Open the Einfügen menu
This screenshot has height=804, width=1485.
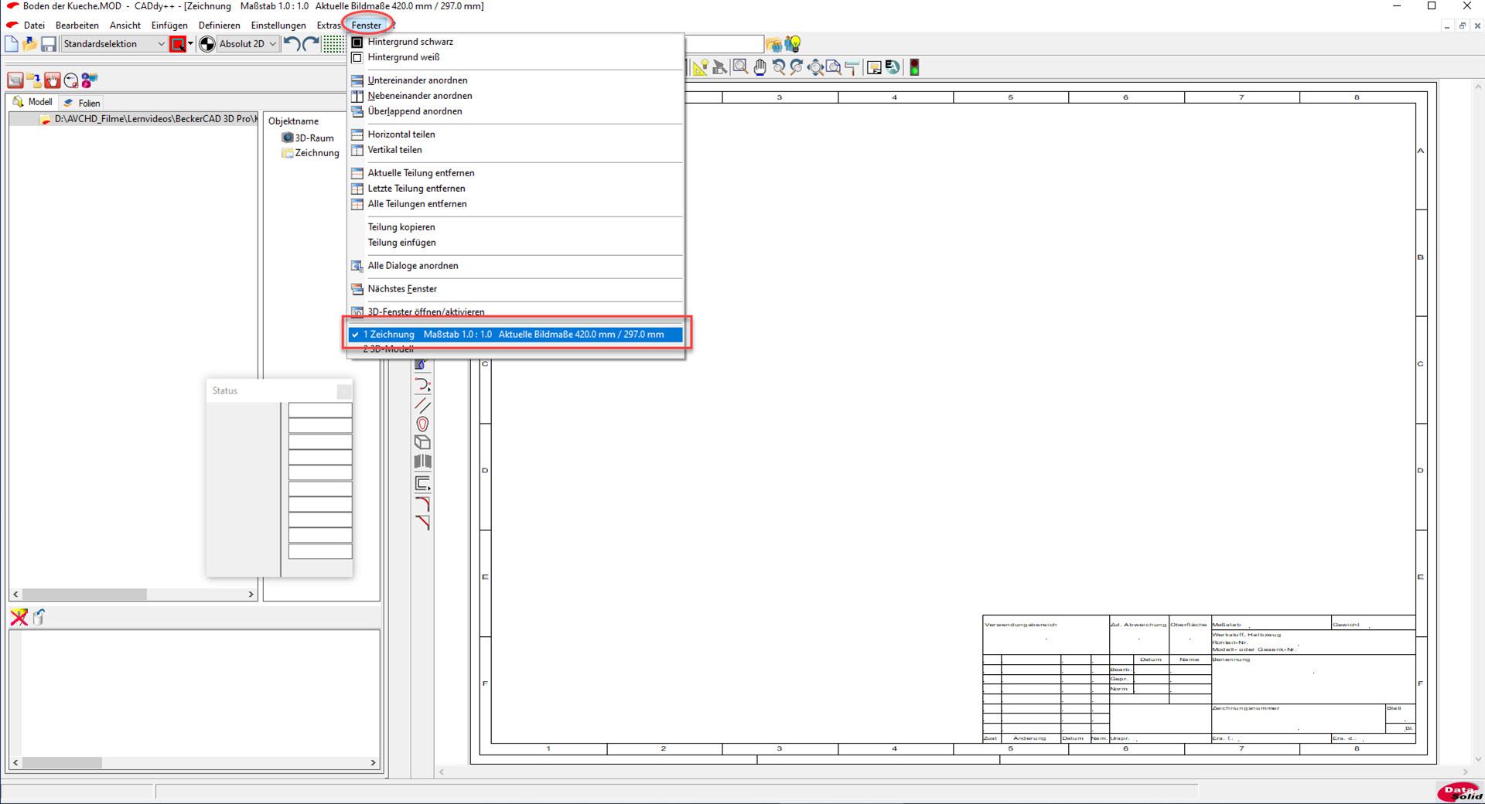point(169,26)
